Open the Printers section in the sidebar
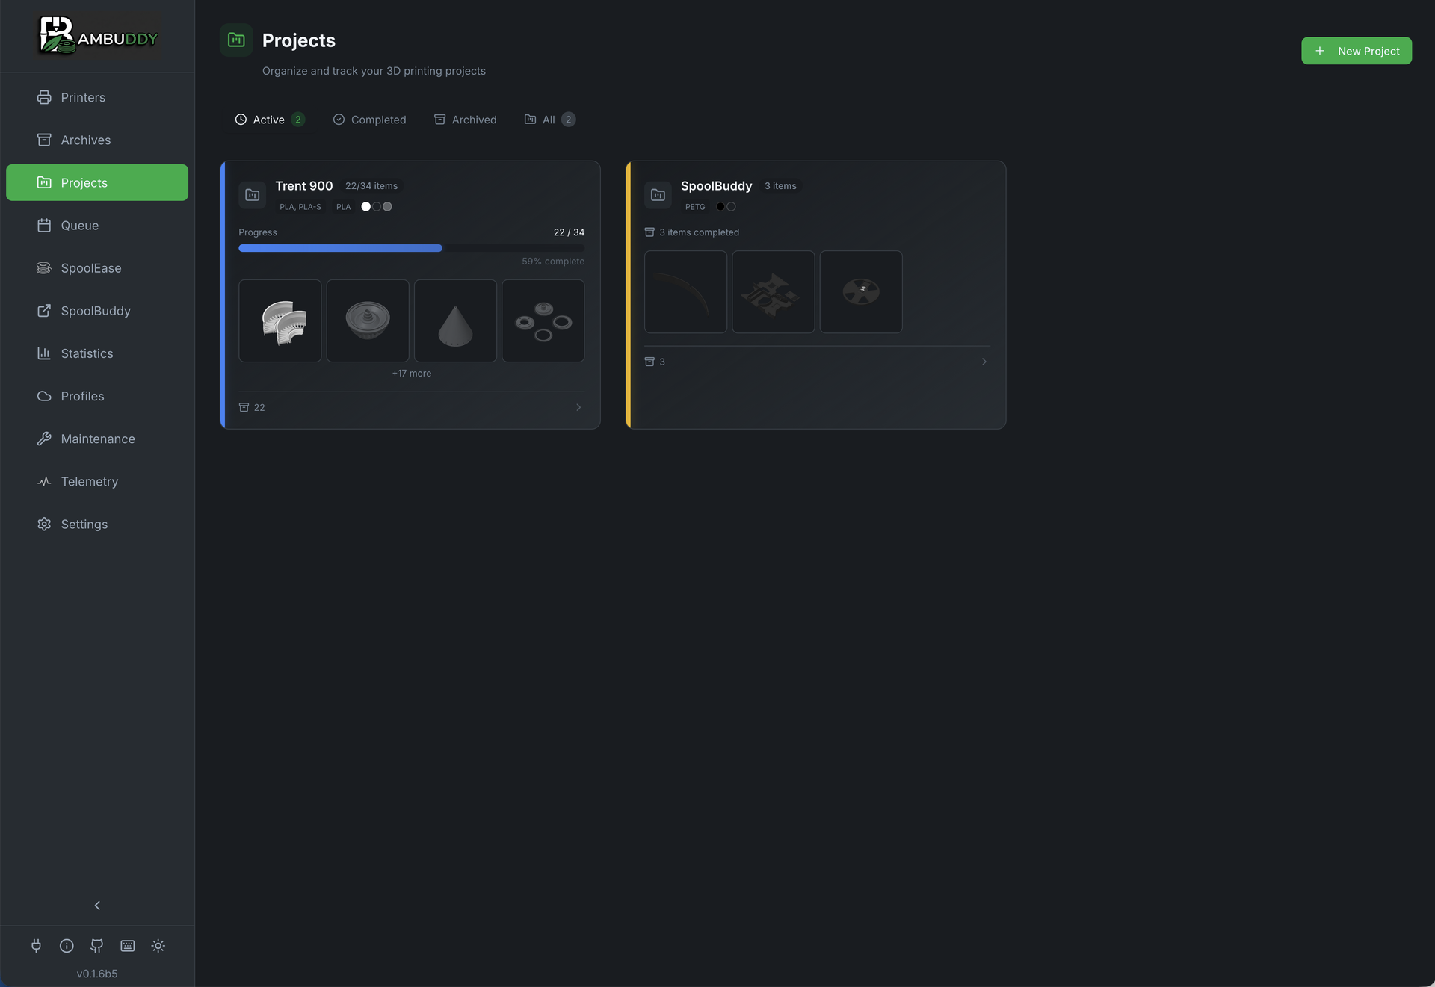Image resolution: width=1435 pixels, height=987 pixels. [82, 97]
